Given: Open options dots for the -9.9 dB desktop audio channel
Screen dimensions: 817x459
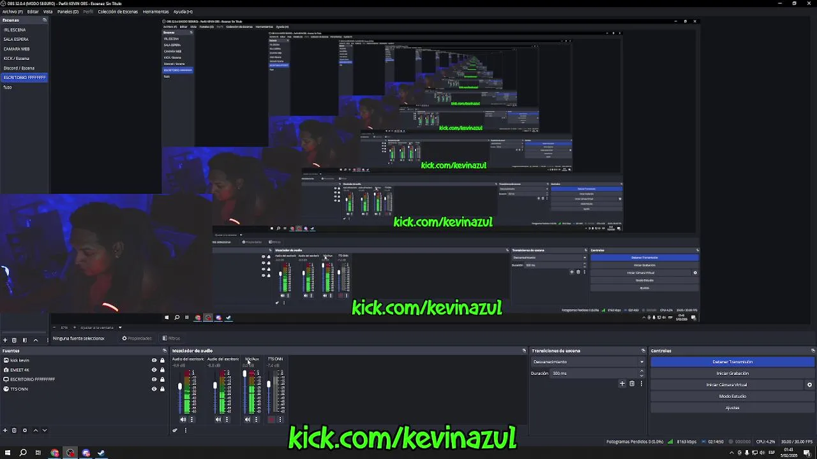Looking at the screenshot, I should point(191,419).
